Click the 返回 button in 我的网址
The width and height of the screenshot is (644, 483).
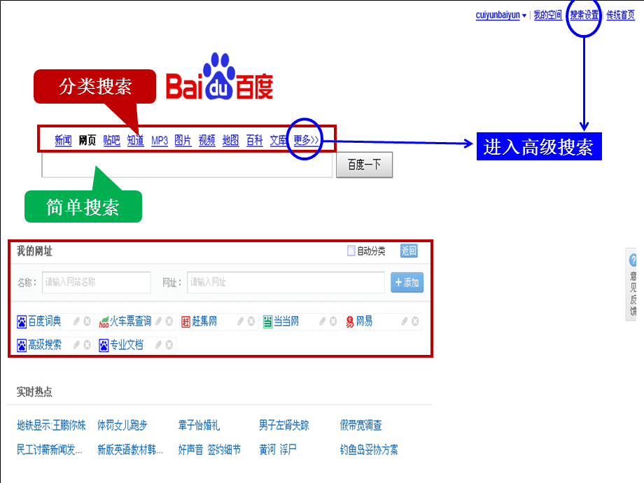click(409, 251)
